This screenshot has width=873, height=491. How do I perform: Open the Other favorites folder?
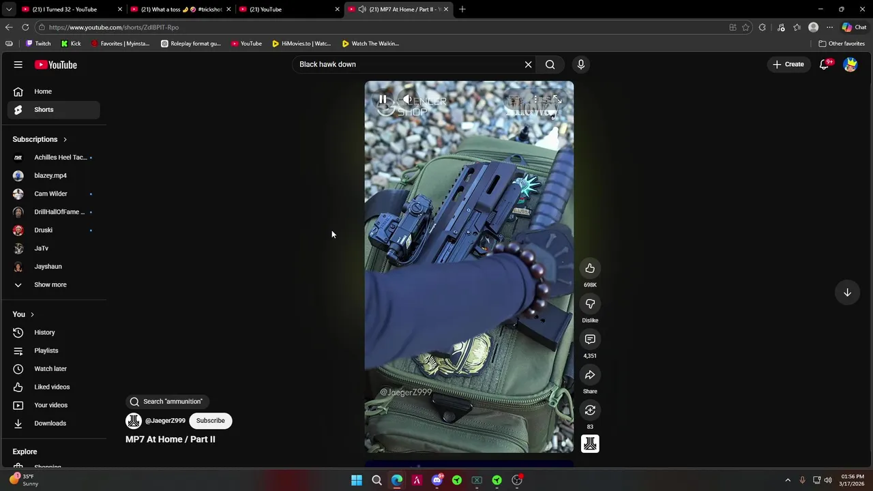[842, 44]
